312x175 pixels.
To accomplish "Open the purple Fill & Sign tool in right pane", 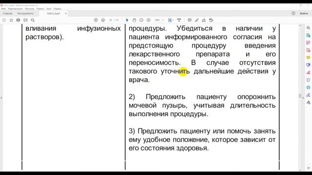I will (309, 95).
